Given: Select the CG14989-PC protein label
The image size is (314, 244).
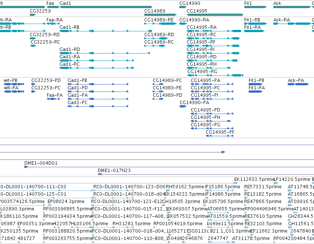Looking at the screenshot, I should tap(167, 80).
